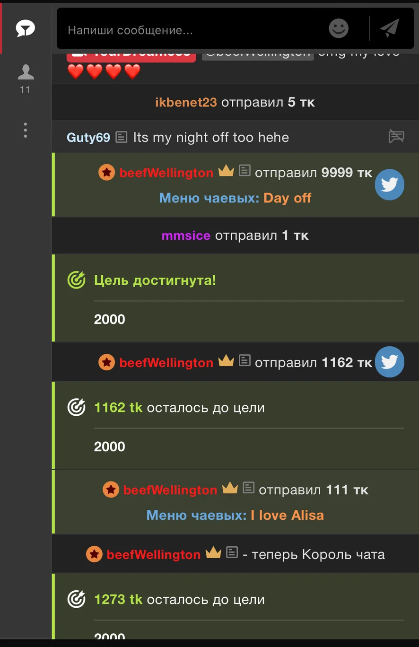Open the three-dot more options menu

coord(25,130)
